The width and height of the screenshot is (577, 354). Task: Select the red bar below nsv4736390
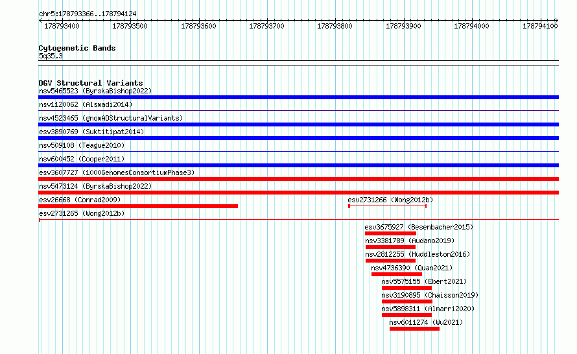pyautogui.click(x=397, y=274)
